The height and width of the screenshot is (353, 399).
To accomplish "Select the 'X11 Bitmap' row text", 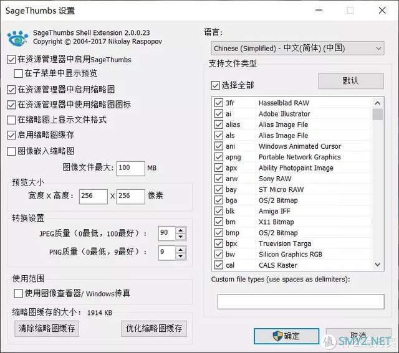I will (276, 222).
